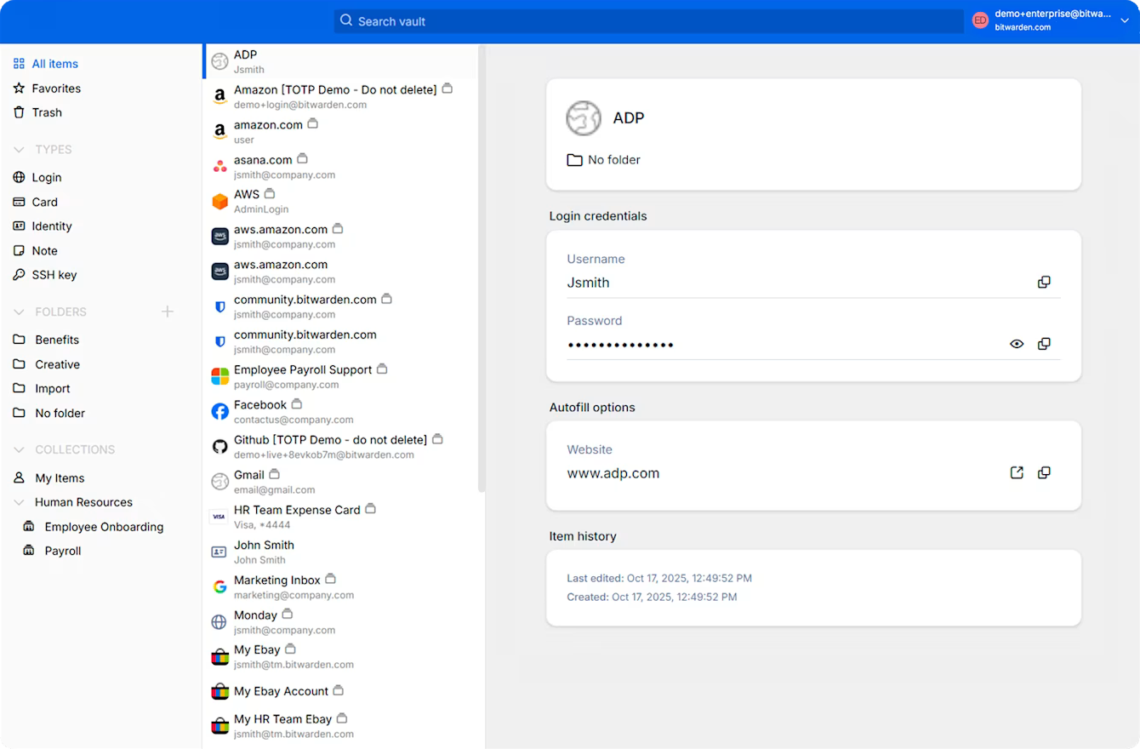1140x749 pixels.
Task: Copy the ADP password
Action: pyautogui.click(x=1044, y=344)
